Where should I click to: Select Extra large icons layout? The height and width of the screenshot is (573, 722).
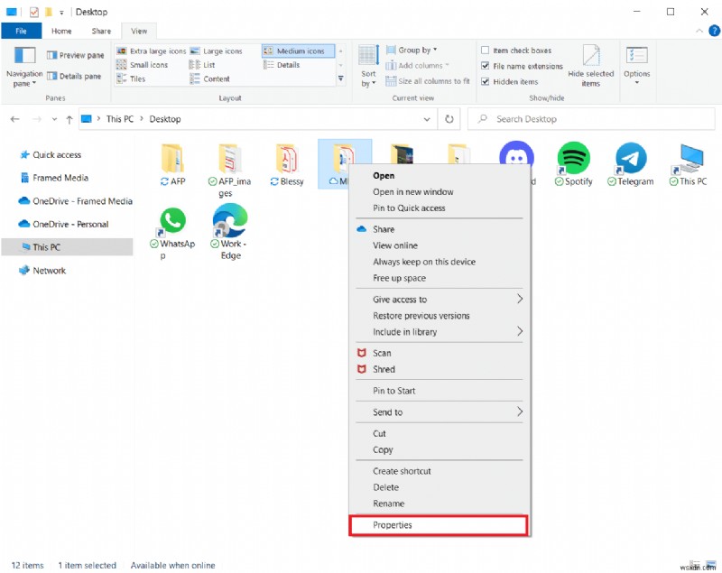click(x=151, y=51)
